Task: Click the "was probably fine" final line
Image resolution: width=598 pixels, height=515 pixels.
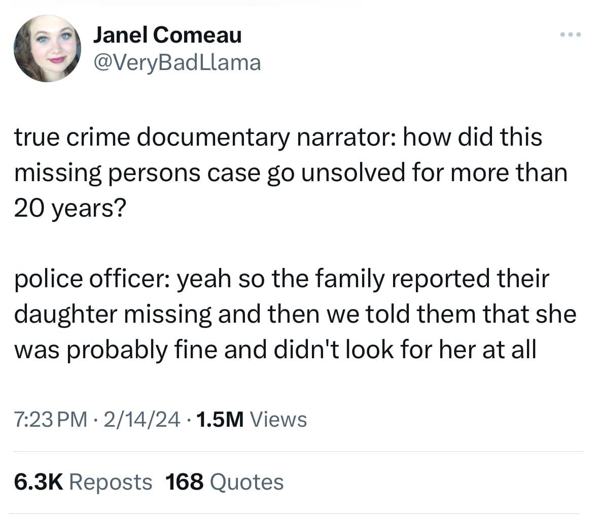Action: (x=274, y=350)
